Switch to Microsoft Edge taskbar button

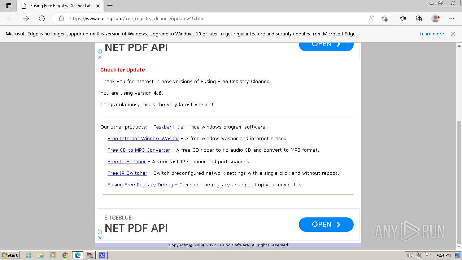(x=78, y=255)
